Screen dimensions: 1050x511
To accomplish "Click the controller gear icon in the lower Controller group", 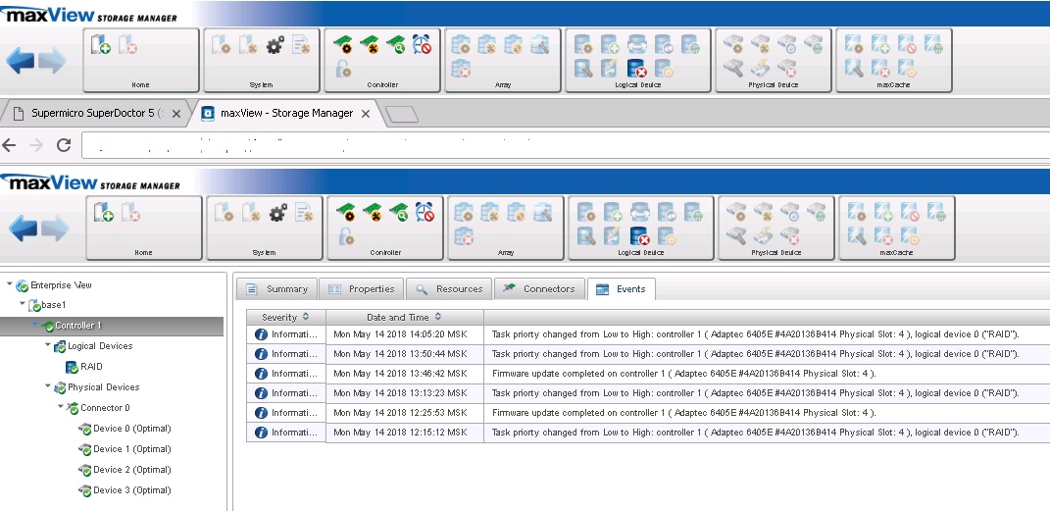I will pyautogui.click(x=345, y=213).
